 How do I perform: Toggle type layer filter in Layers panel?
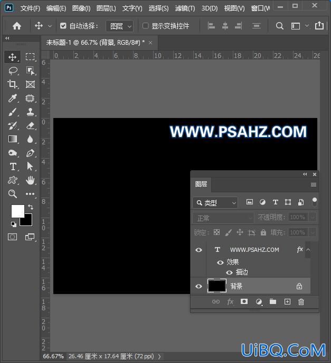click(276, 202)
